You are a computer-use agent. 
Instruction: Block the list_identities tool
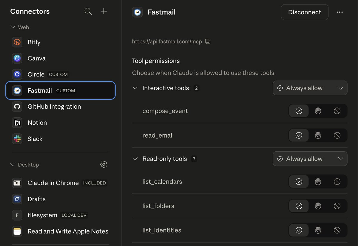[x=337, y=230]
